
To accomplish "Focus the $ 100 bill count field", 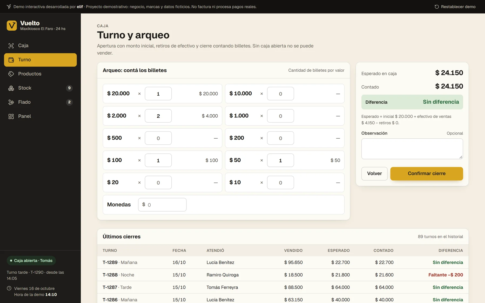I will point(158,160).
